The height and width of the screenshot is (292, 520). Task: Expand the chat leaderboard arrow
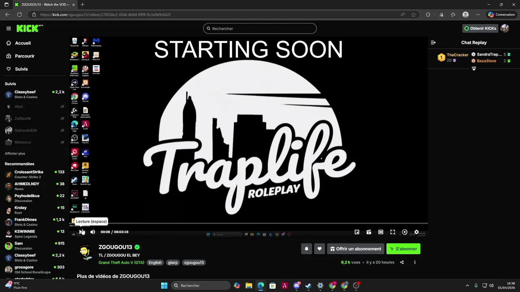(474, 69)
